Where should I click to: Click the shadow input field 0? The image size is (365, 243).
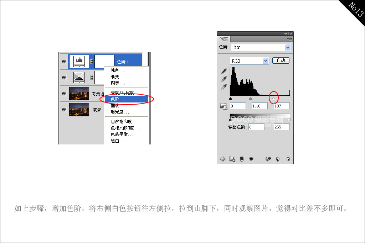[x=238, y=106]
